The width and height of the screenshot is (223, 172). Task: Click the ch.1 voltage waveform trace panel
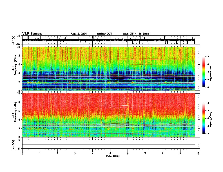tap(110, 40)
